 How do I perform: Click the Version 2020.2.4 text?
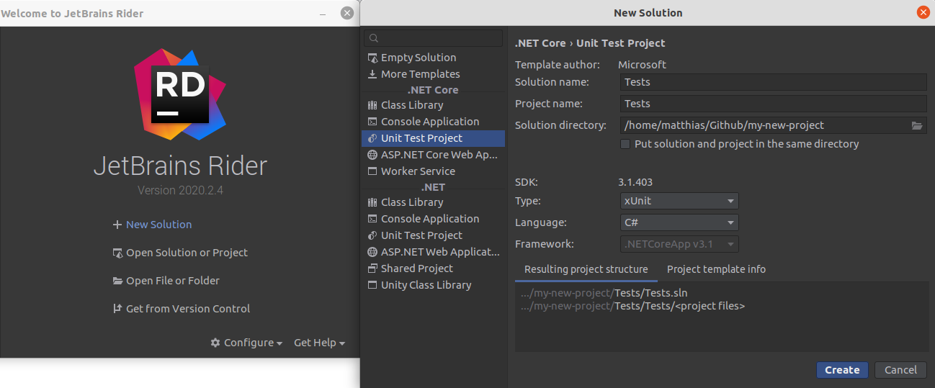click(180, 191)
